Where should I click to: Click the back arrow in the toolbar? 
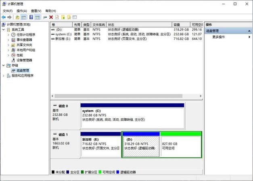(x=4, y=17)
